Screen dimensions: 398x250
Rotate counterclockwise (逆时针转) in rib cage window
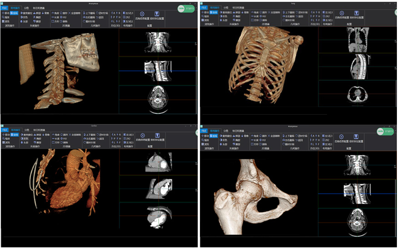point(302,12)
